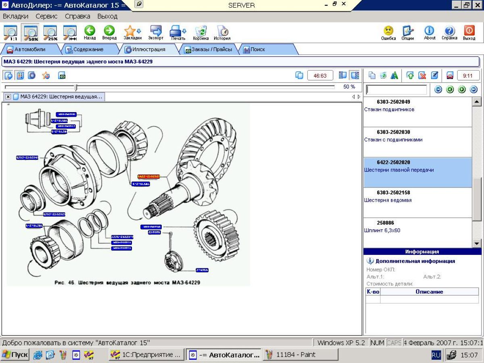Adjust the illustration zoom slider handle
Image resolution: width=484 pixels, height=363 pixels.
(76, 87)
